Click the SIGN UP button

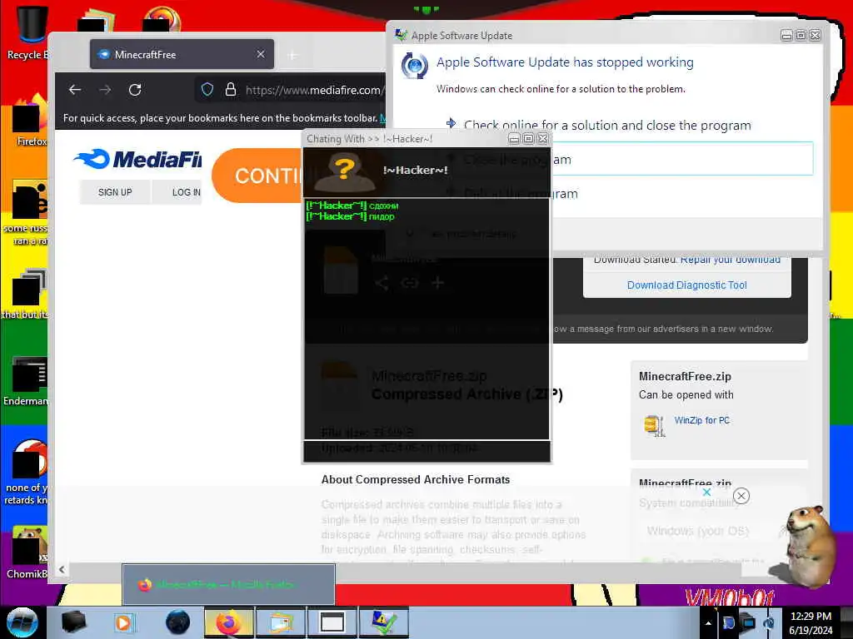click(115, 192)
